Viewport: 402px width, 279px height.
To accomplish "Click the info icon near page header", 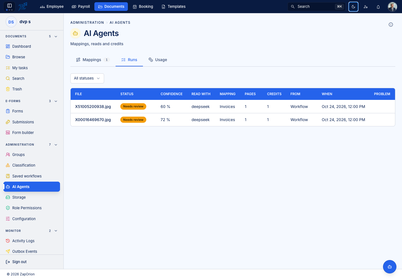I will [391, 25].
